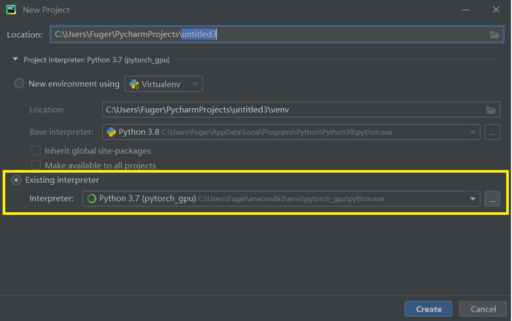Click the Virtualenv Python icon
Viewport: 512px width, 321px height.
134,84
